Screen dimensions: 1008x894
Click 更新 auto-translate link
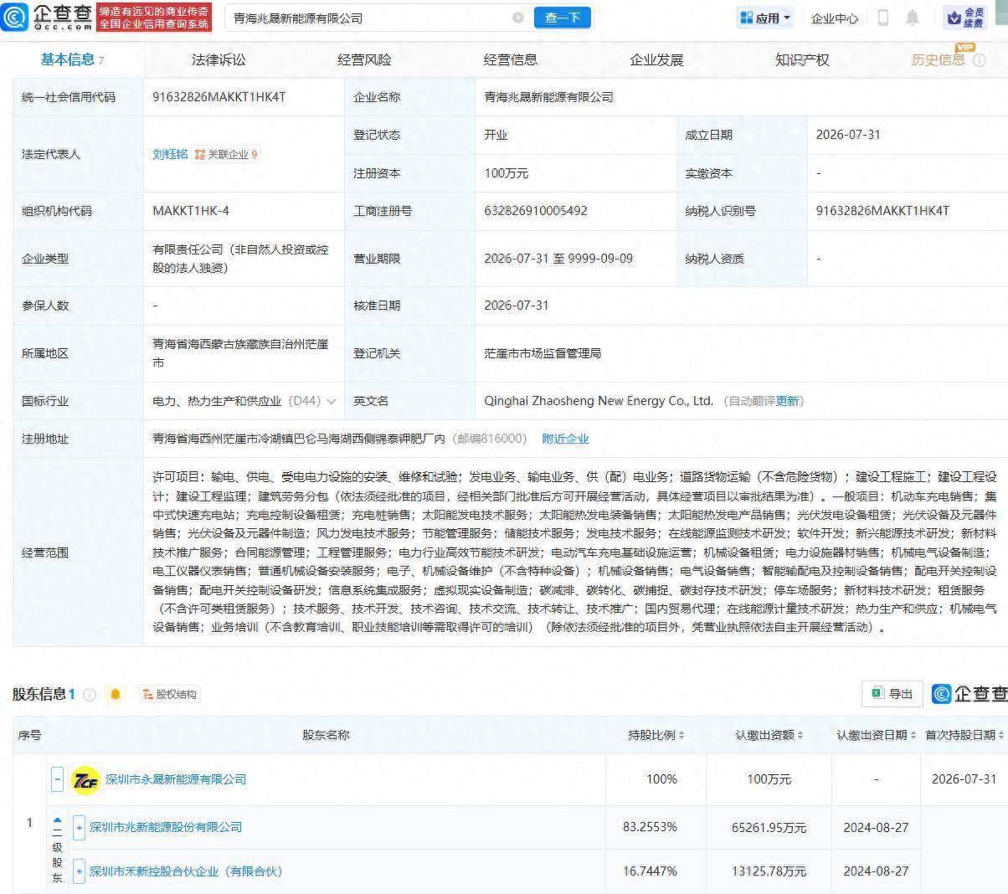coord(787,401)
